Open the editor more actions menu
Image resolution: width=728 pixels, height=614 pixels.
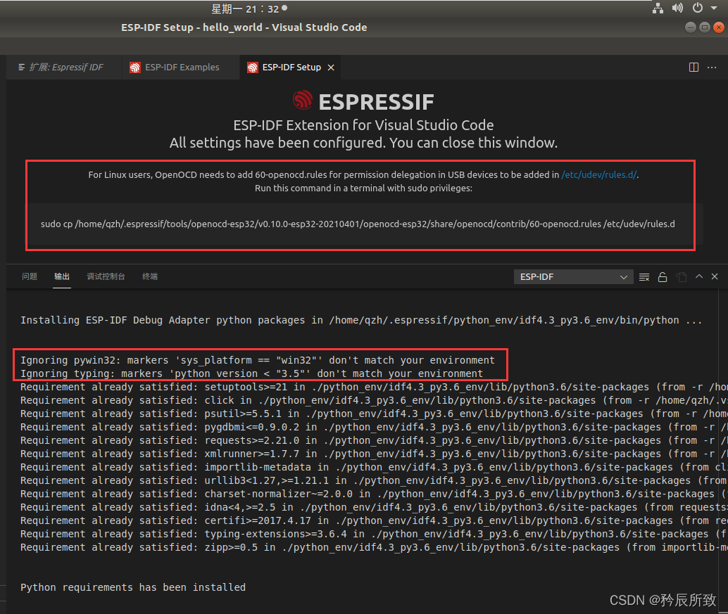(712, 68)
